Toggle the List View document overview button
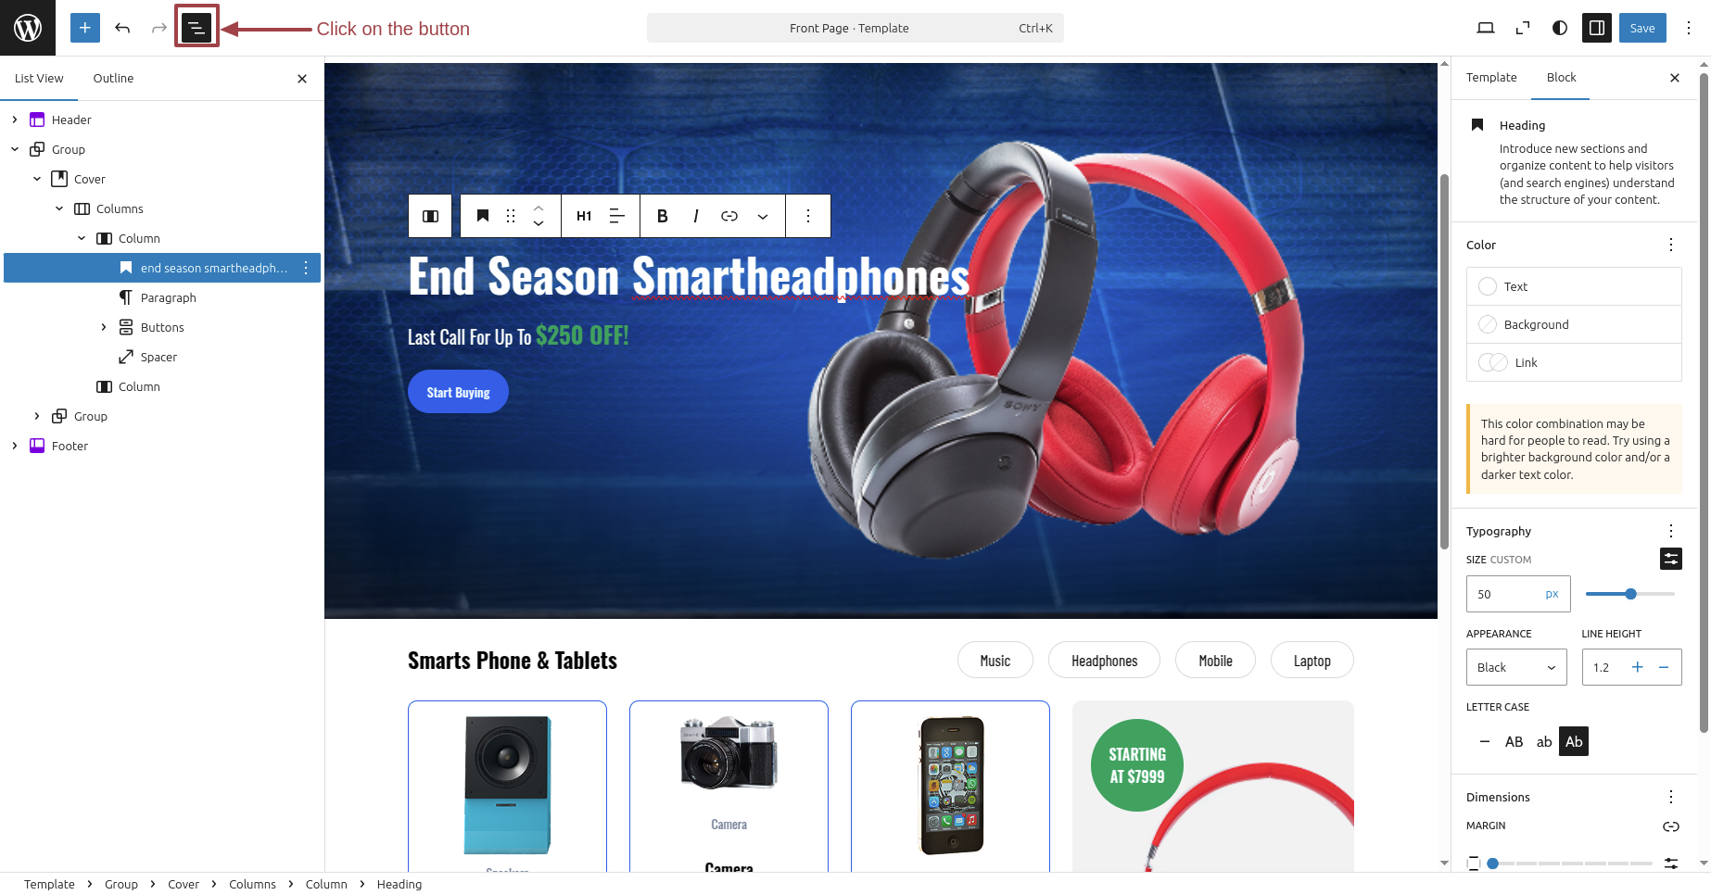 pos(196,28)
